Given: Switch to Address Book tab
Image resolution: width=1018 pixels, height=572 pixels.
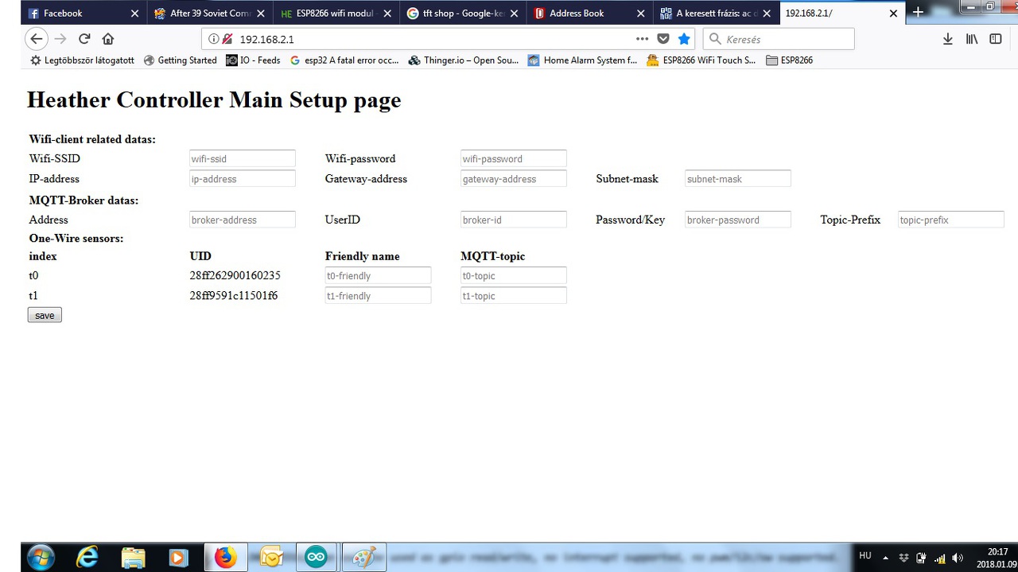Looking at the screenshot, I should click(x=589, y=14).
